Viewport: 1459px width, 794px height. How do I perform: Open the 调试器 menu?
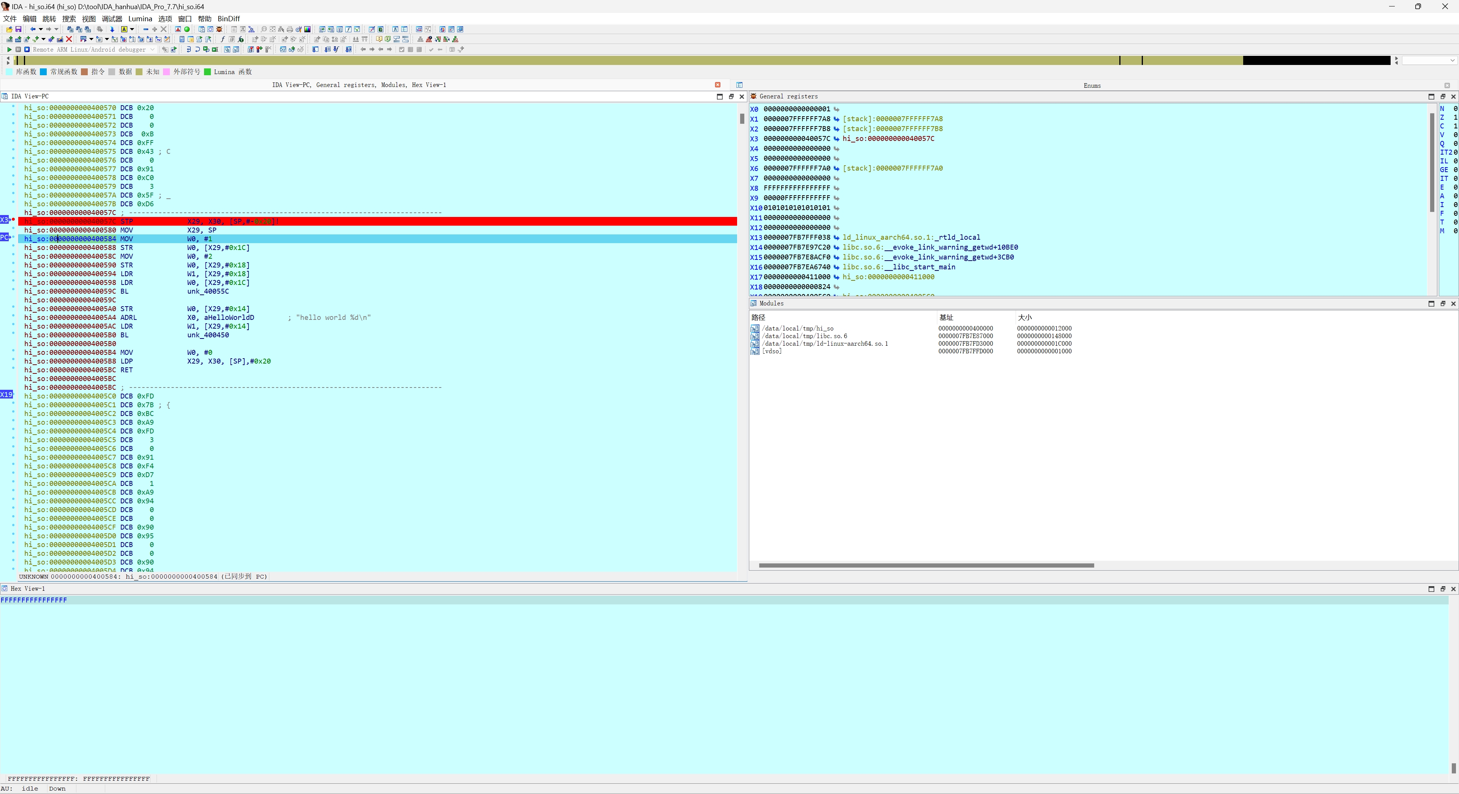pos(112,19)
